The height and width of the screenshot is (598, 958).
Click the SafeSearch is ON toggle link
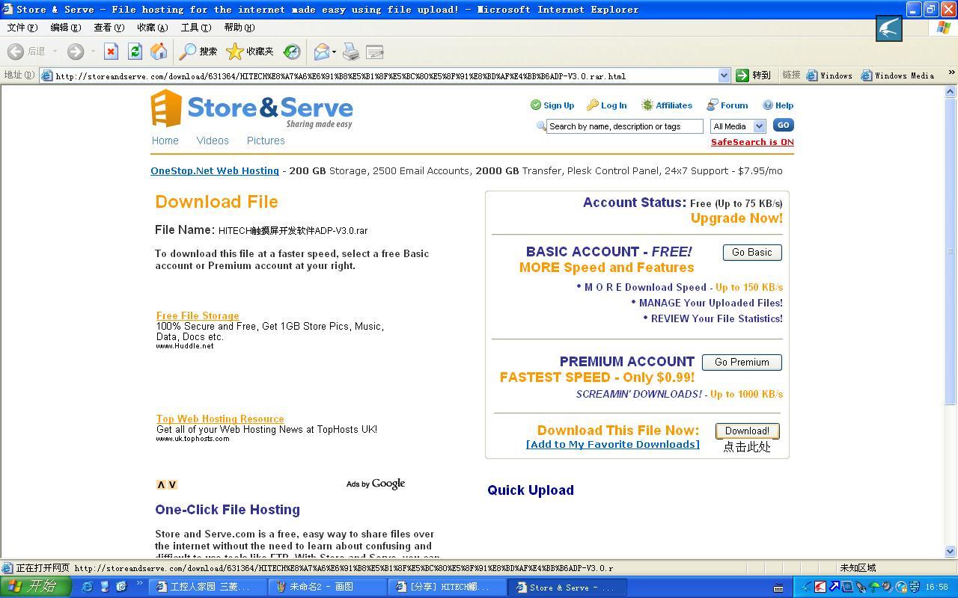click(751, 142)
